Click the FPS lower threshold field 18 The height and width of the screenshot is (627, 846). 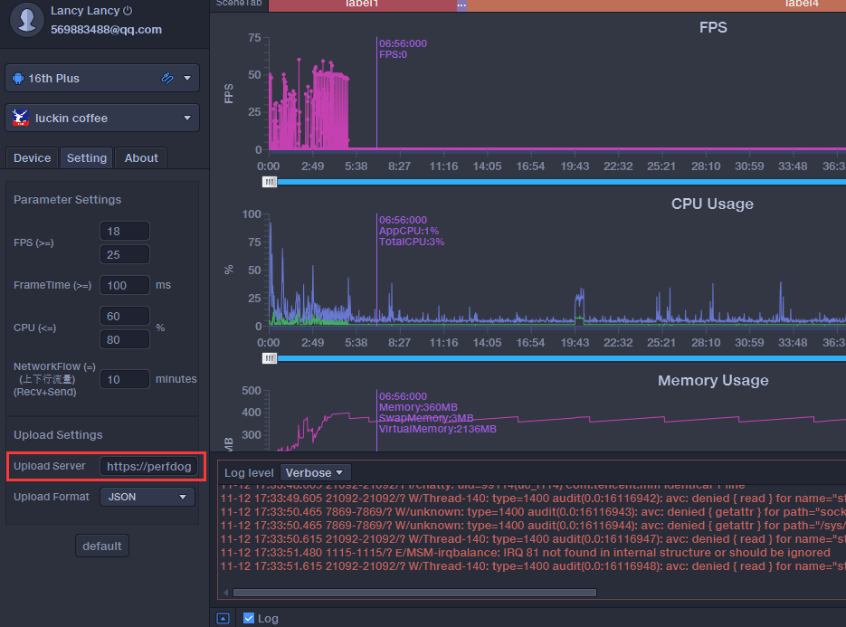[x=125, y=231]
